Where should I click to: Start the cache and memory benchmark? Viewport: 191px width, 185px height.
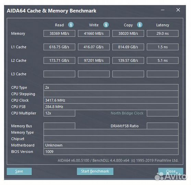(x=95, y=171)
